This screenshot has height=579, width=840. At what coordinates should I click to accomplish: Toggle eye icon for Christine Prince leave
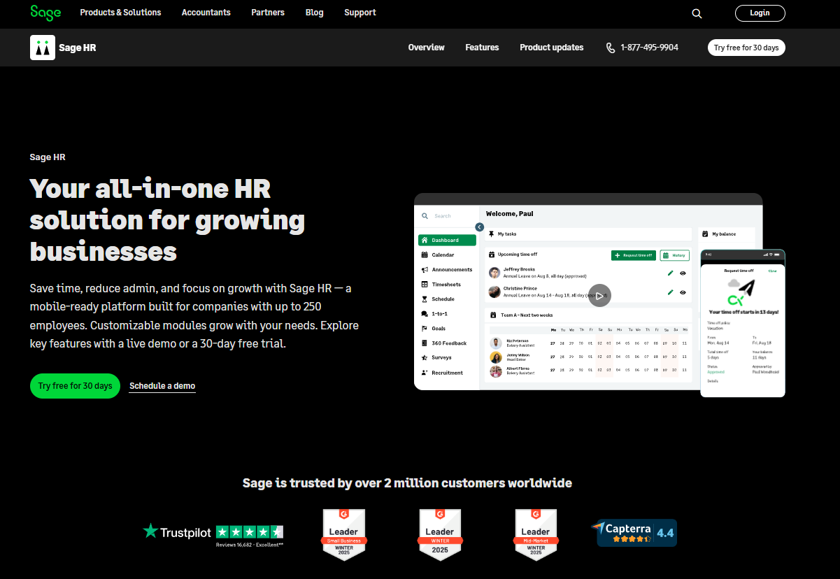tap(683, 292)
